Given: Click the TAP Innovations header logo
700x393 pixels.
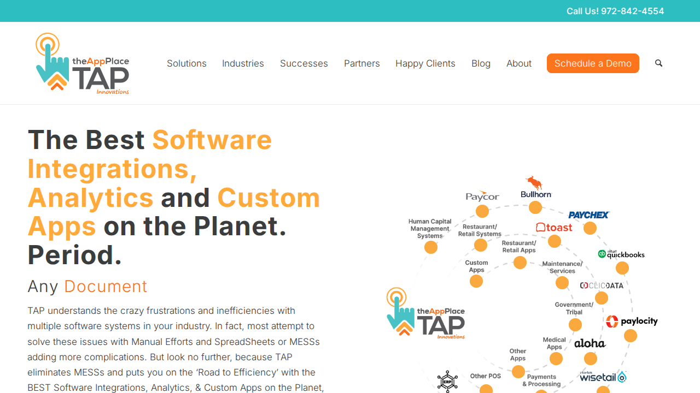Looking at the screenshot, I should point(83,64).
